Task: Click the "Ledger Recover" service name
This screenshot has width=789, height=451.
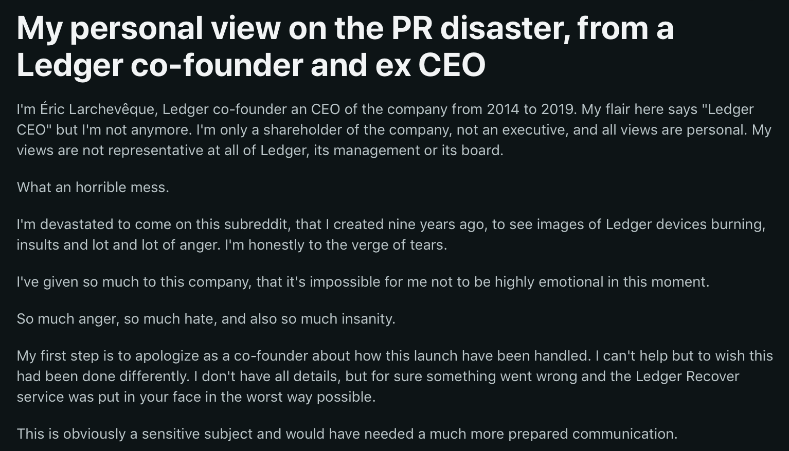Action: [x=687, y=377]
